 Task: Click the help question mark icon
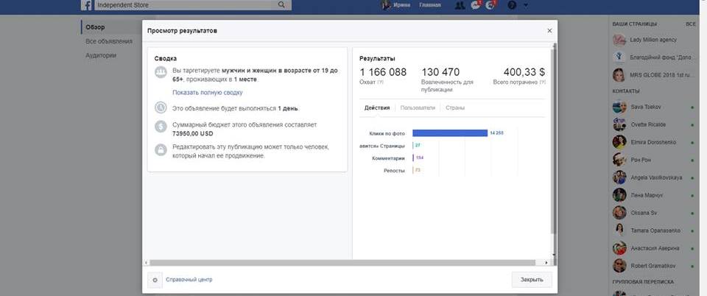[512, 5]
